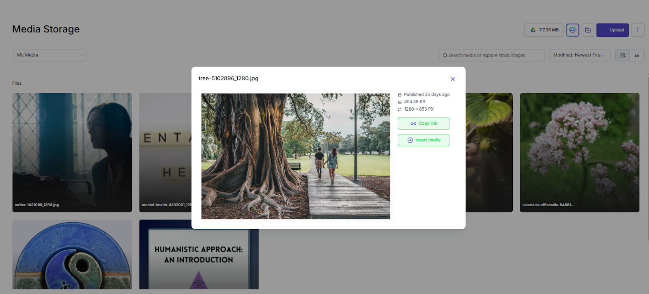Select the partially hidden strawberry leaf thumbnail

tap(489, 153)
